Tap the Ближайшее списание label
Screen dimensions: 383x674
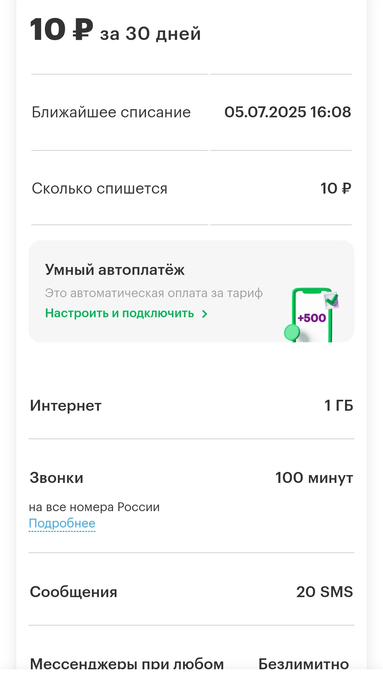[111, 112]
